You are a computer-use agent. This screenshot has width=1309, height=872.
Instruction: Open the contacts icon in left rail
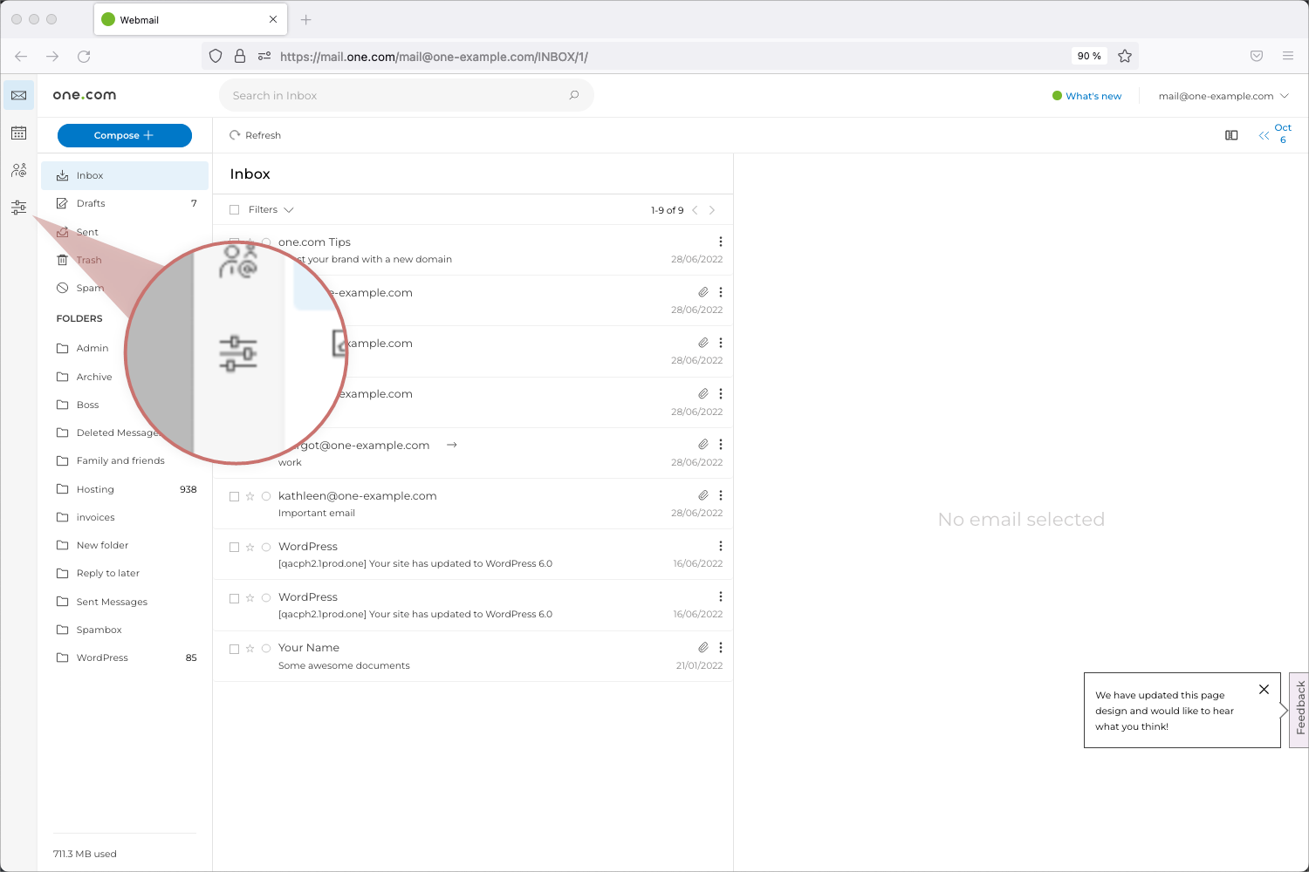tap(18, 170)
